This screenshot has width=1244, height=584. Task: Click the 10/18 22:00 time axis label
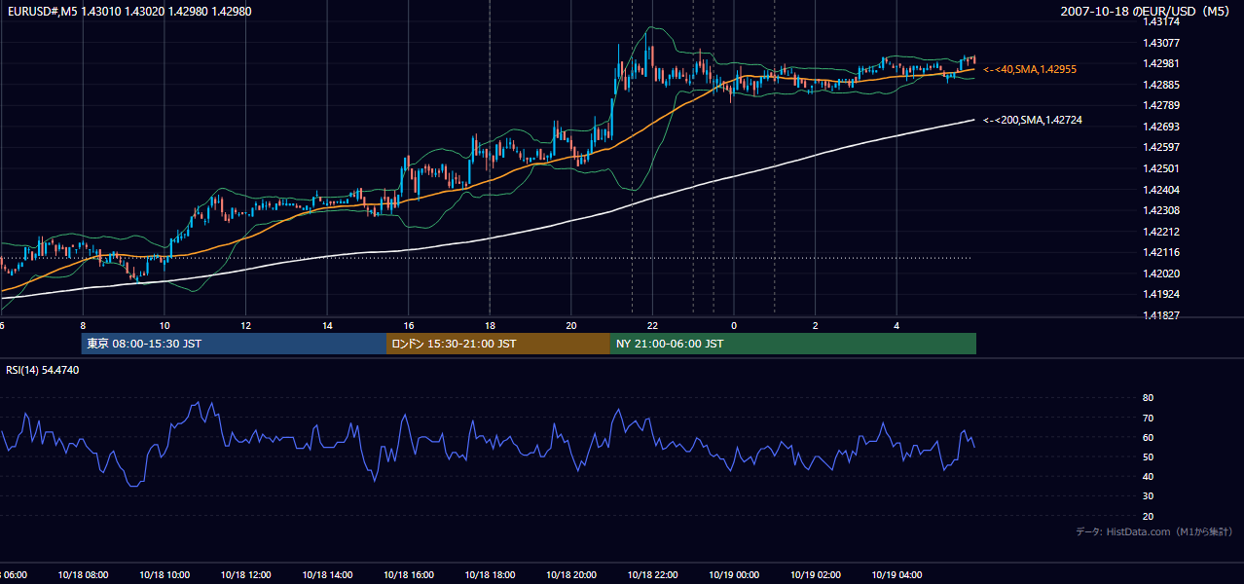653,575
